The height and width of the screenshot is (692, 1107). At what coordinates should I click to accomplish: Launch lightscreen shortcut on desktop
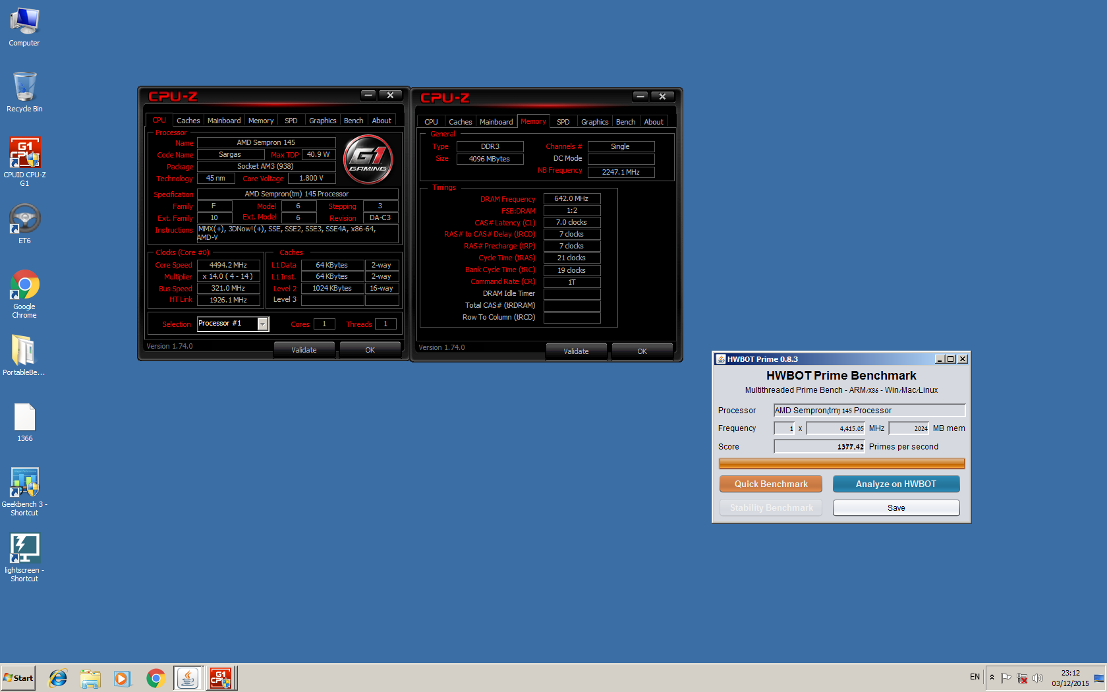(x=24, y=558)
